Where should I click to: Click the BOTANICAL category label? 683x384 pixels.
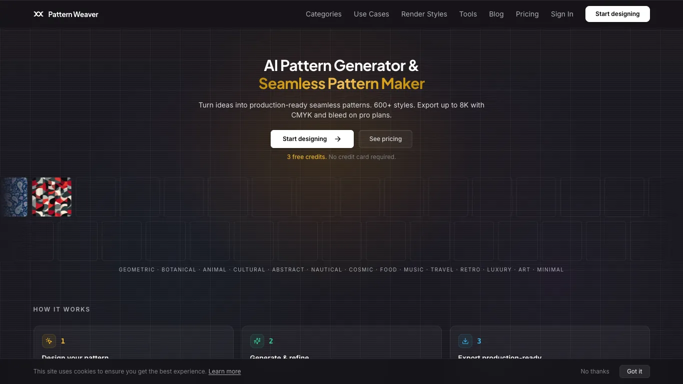(x=179, y=269)
